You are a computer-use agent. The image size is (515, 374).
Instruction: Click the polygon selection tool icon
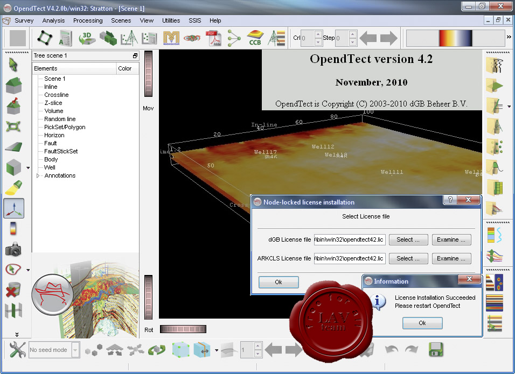point(13,270)
